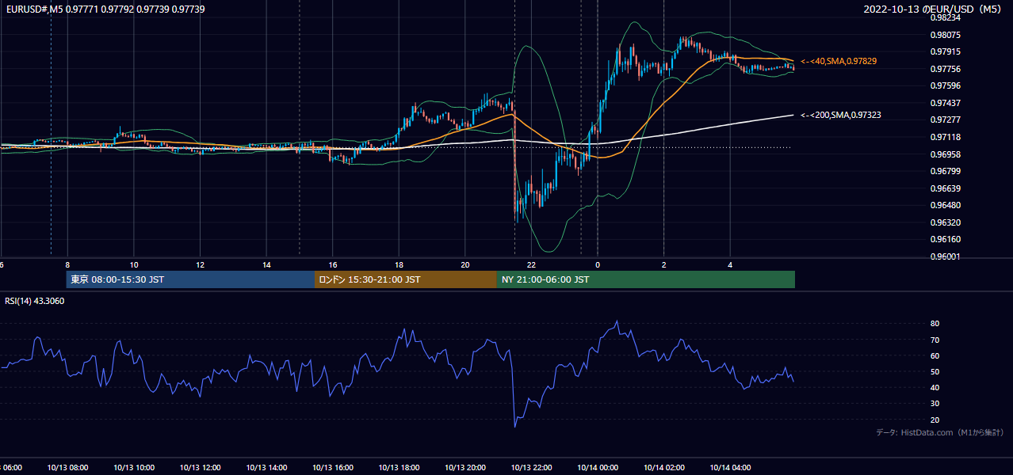Select the white 200,SMA,0.97323 label
This screenshot has height=475, width=1013.
point(841,115)
